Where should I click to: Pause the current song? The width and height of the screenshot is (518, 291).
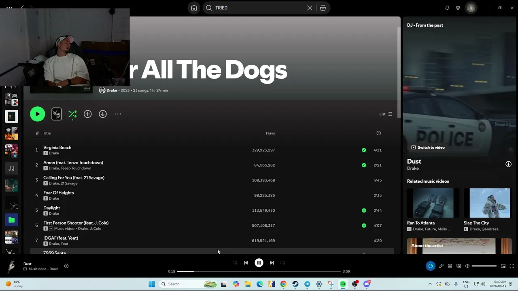[259, 263]
